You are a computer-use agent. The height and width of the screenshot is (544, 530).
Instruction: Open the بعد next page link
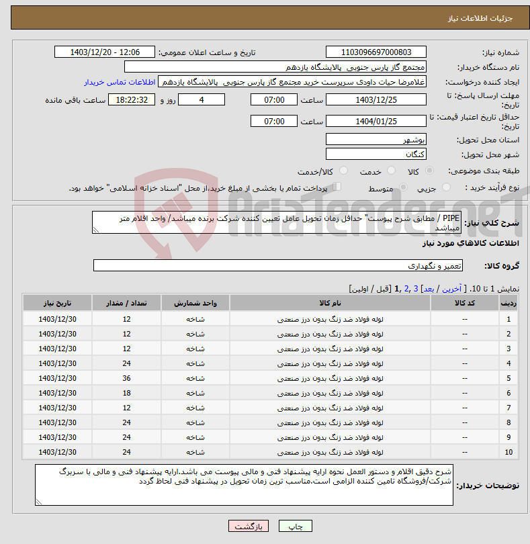429,289
